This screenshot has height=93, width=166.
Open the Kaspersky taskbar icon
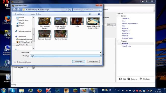click(49, 91)
